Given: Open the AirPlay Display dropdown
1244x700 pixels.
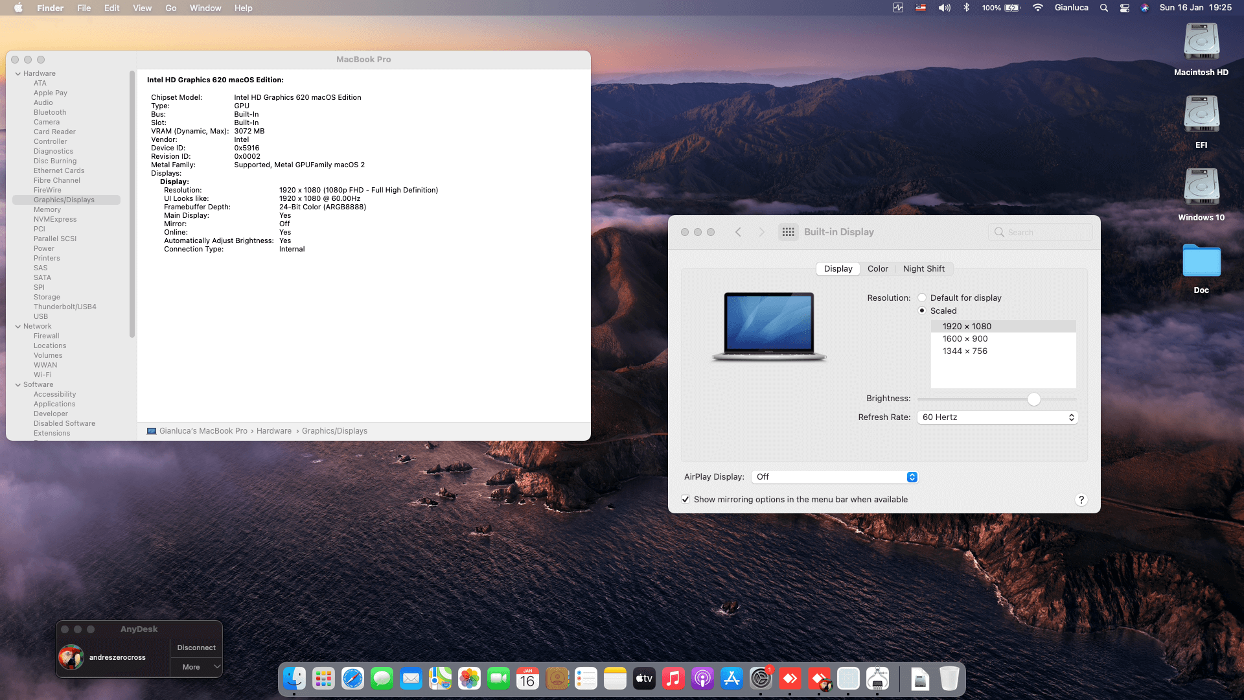Looking at the screenshot, I should [x=835, y=476].
